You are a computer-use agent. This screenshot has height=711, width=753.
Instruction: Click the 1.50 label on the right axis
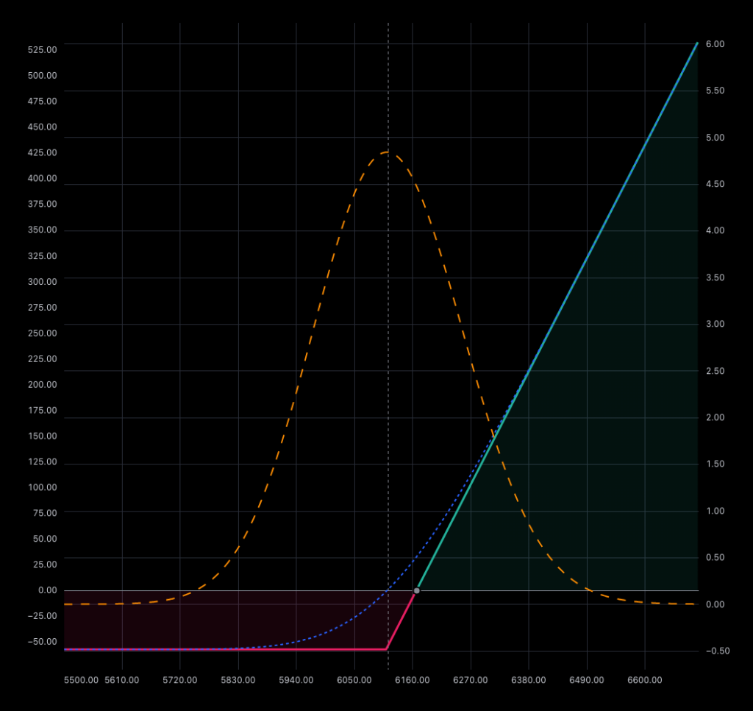(x=715, y=464)
